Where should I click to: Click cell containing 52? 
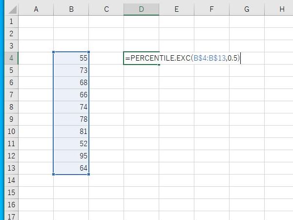pyautogui.click(x=71, y=144)
